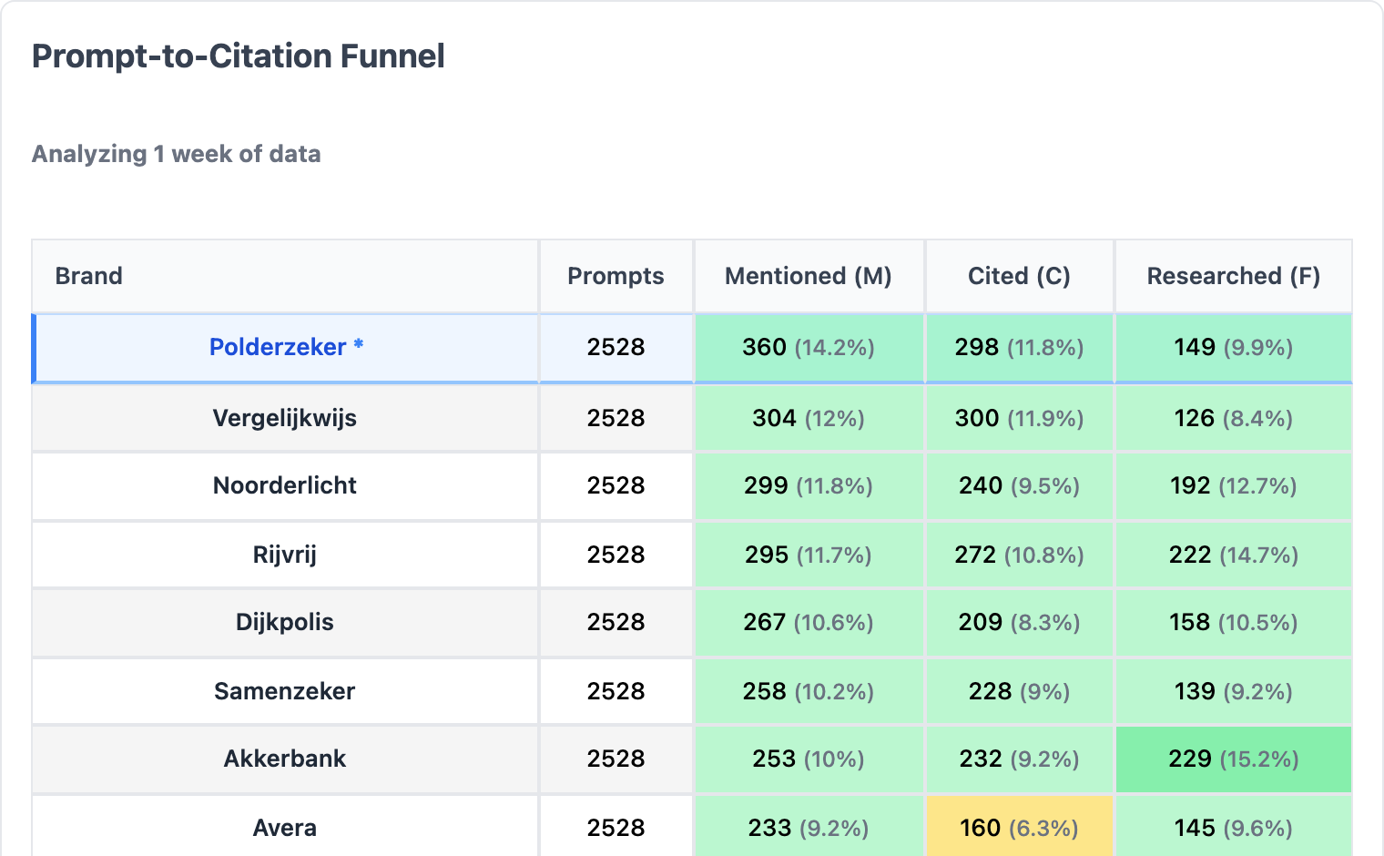This screenshot has height=856, width=1384.
Task: Click Vergelijkwijs researched cell 126 (8.4%)
Action: tap(1234, 418)
